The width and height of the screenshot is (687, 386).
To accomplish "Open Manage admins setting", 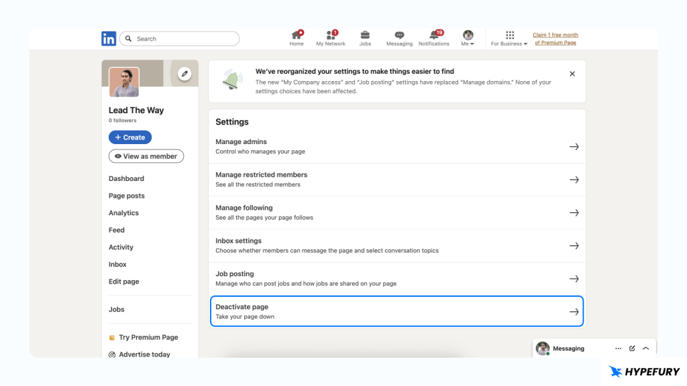I will pos(397,147).
